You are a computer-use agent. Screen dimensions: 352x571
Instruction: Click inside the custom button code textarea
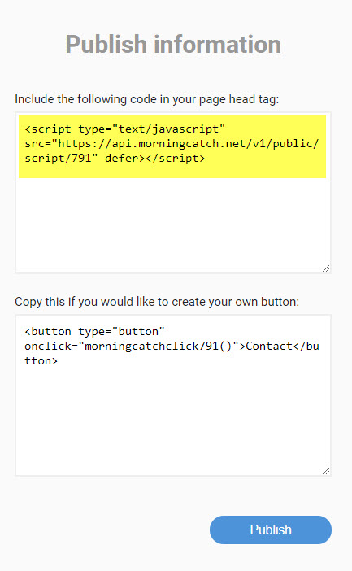173,395
